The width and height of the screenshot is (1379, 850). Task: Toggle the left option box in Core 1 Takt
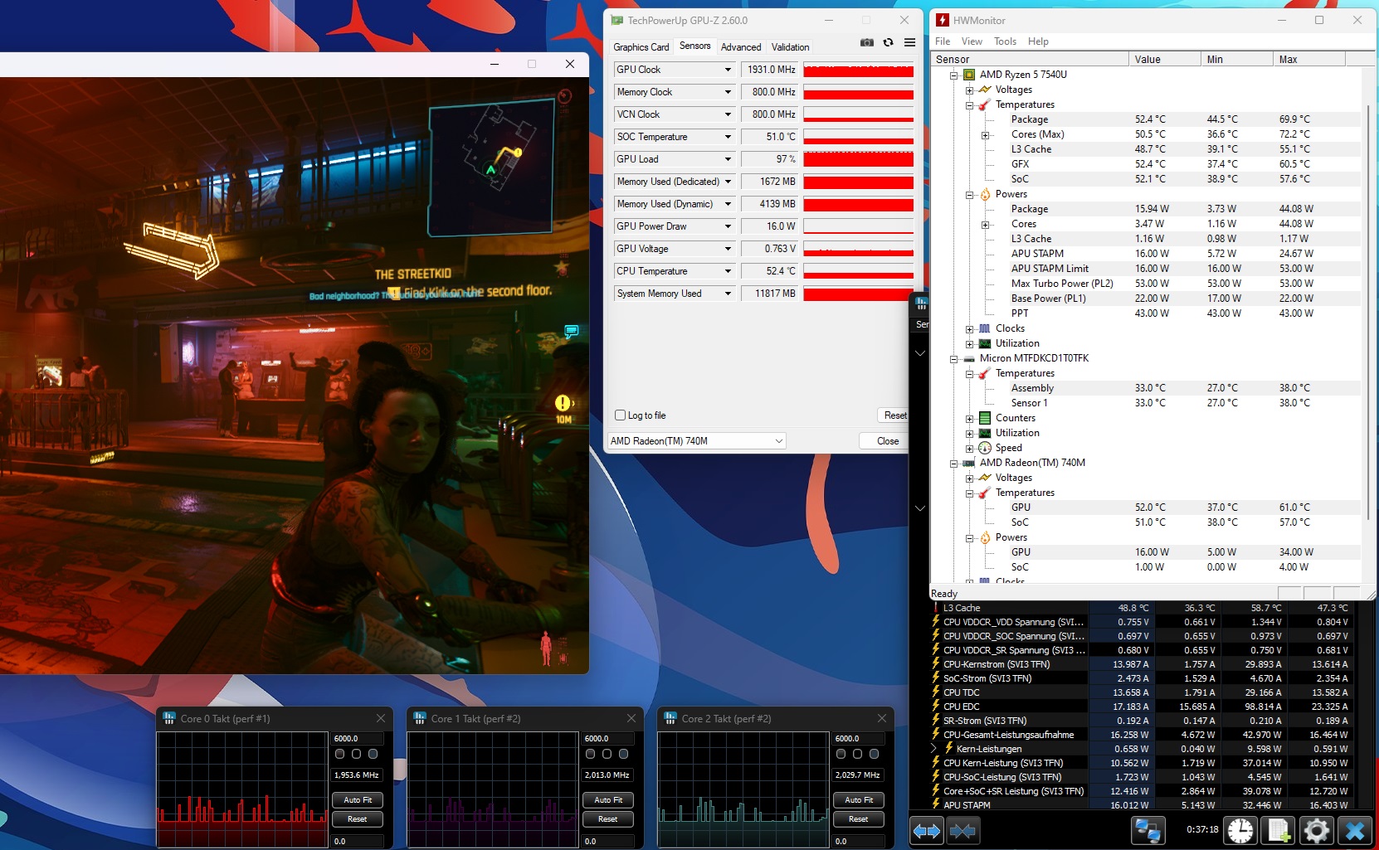tap(590, 754)
